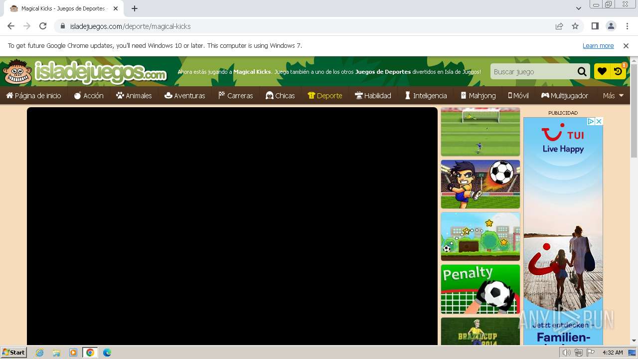Open Aventuras category
The width and height of the screenshot is (638, 359).
pyautogui.click(x=185, y=95)
